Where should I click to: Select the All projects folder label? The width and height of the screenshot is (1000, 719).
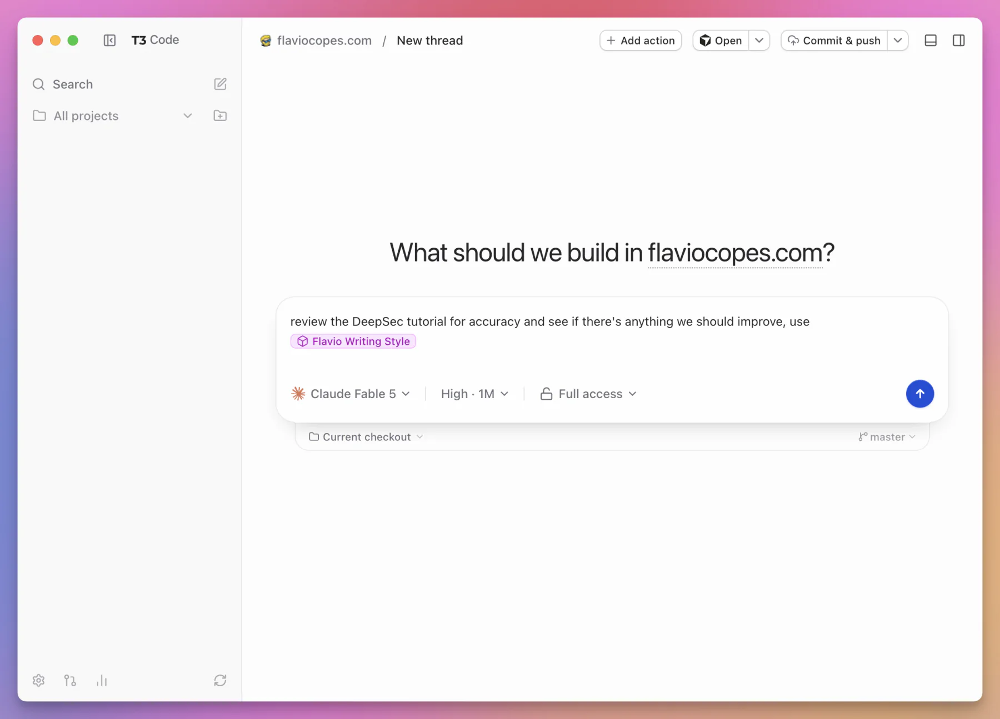[x=86, y=115]
